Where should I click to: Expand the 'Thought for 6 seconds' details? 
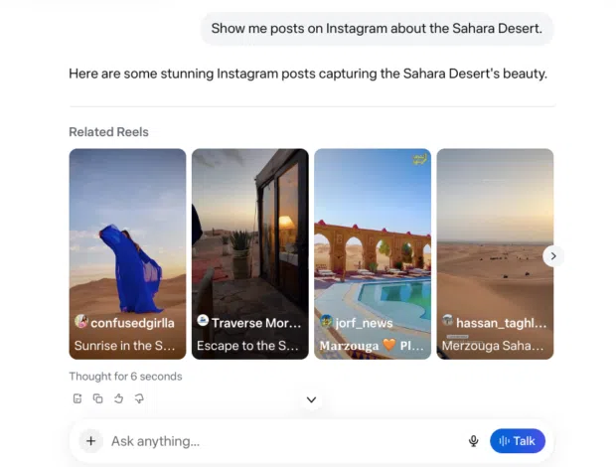tap(125, 377)
